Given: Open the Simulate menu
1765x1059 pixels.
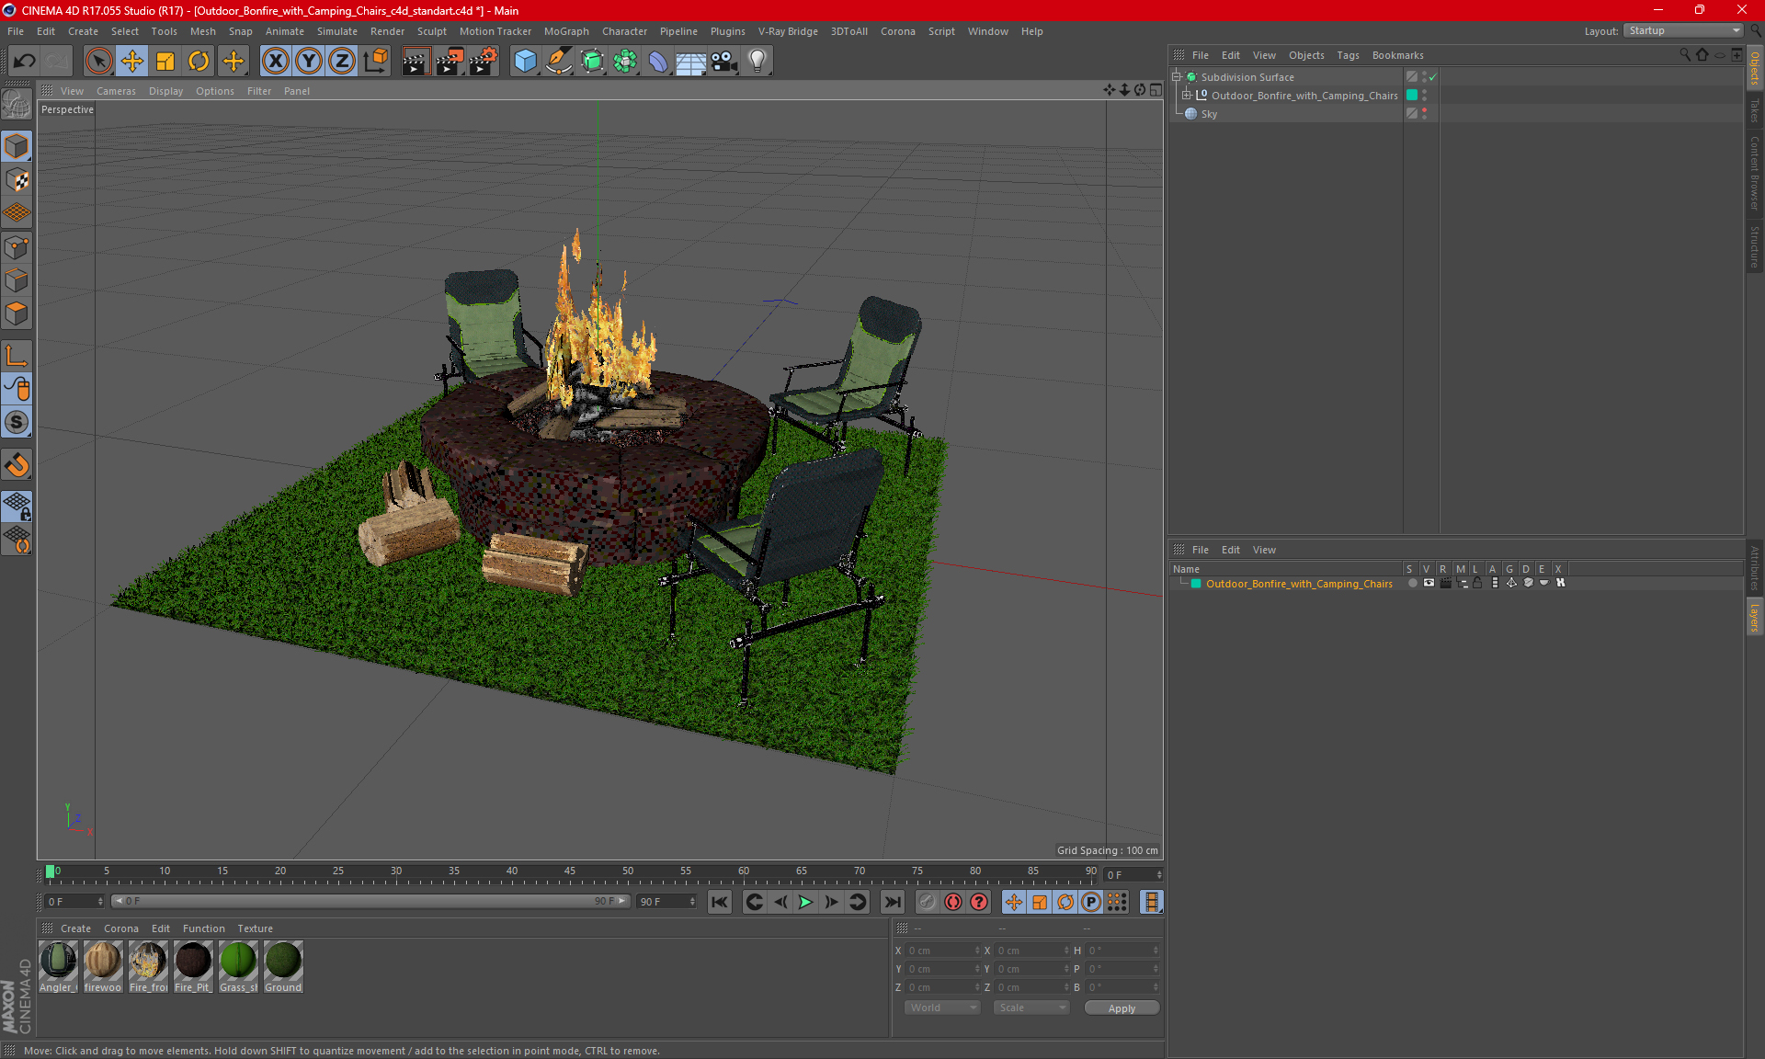Looking at the screenshot, I should tap(336, 30).
